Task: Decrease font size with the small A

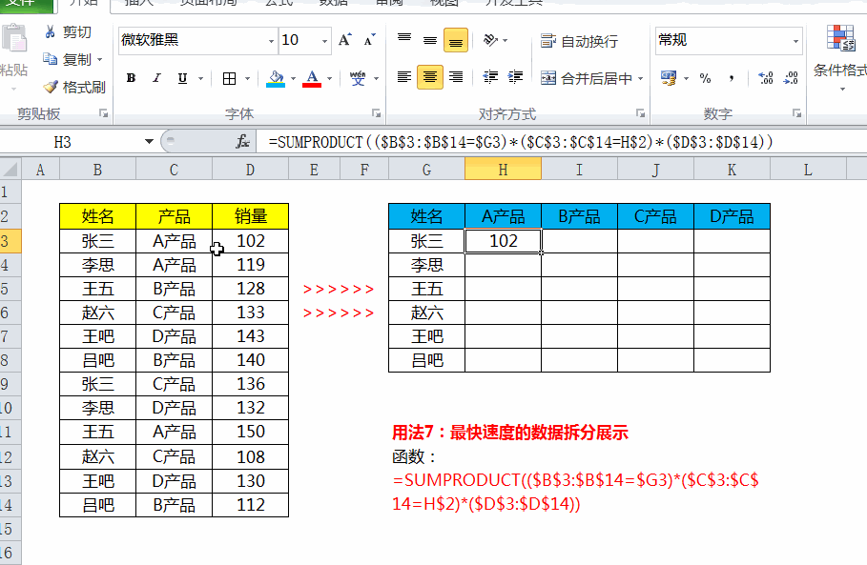Action: 370,40
